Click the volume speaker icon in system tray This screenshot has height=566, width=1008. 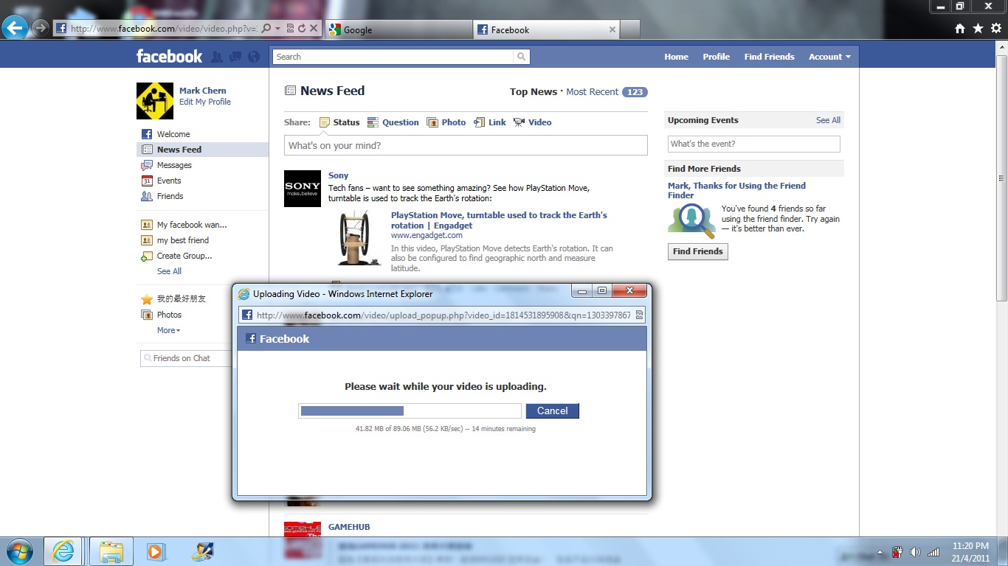[x=915, y=551]
